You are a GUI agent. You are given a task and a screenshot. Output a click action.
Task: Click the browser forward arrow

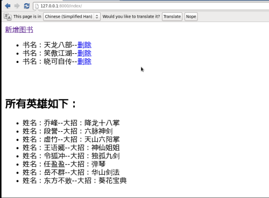click(17, 6)
